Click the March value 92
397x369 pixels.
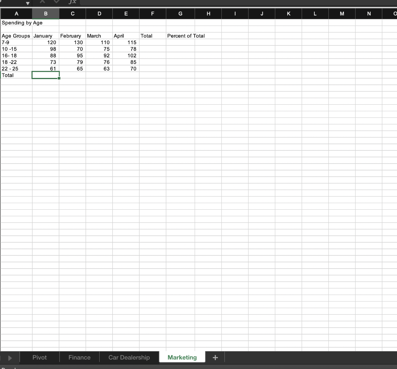pyautogui.click(x=99, y=56)
